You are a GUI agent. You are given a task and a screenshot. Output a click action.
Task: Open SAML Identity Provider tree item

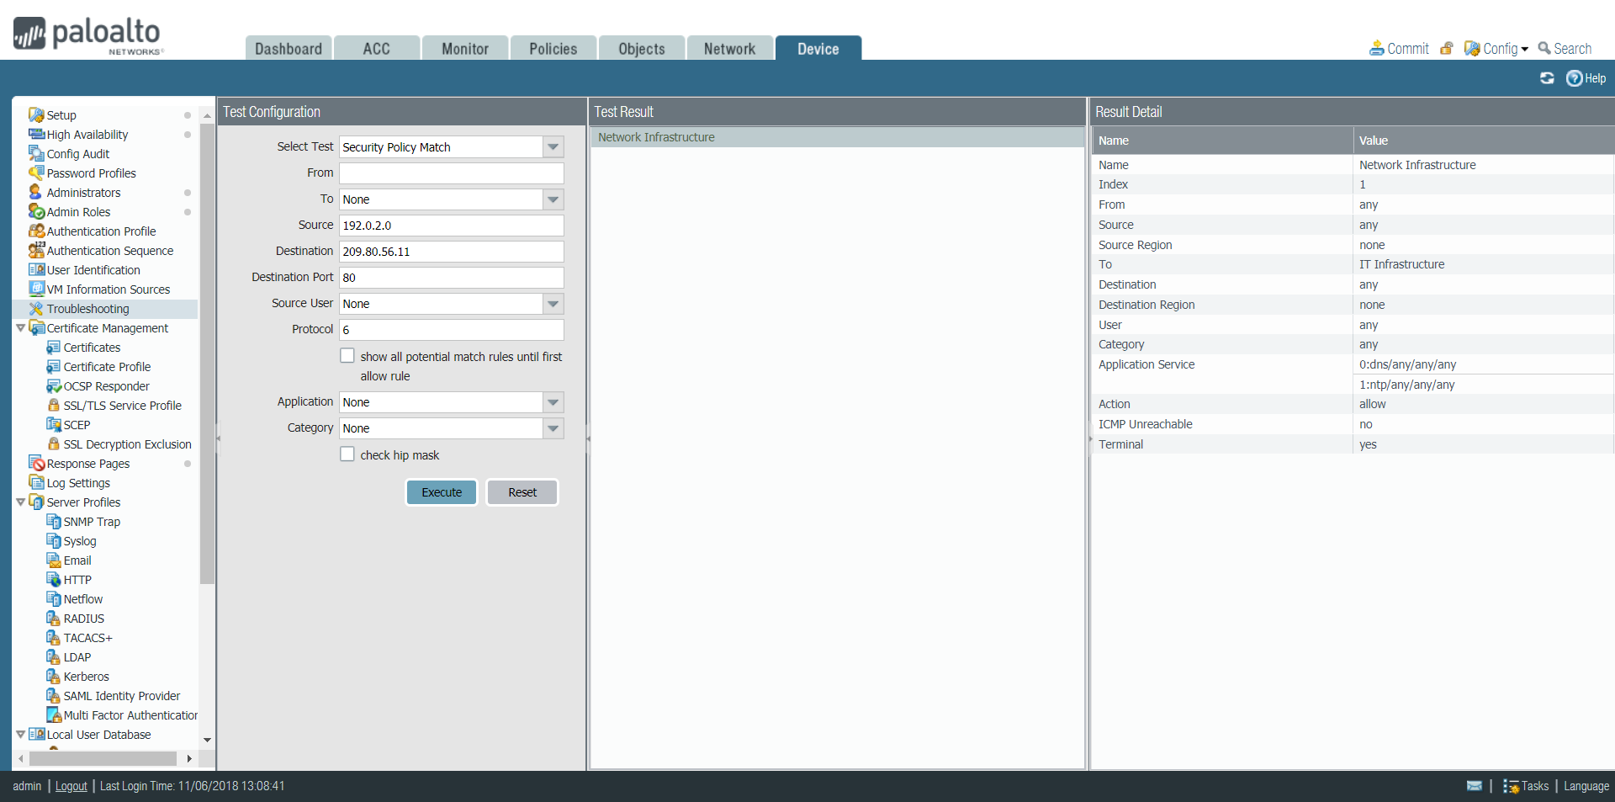(x=122, y=696)
